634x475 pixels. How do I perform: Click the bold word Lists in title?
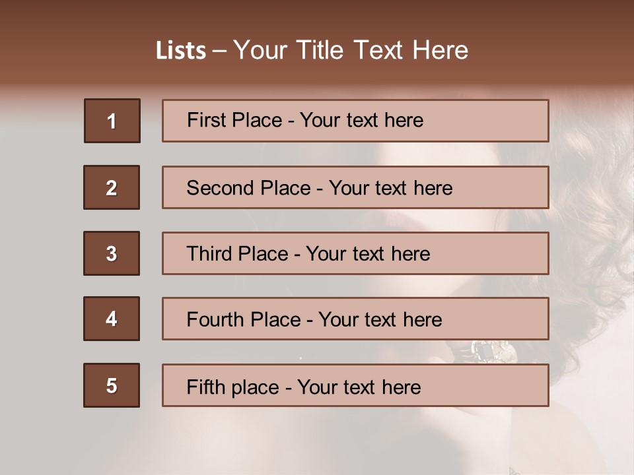pyautogui.click(x=181, y=51)
